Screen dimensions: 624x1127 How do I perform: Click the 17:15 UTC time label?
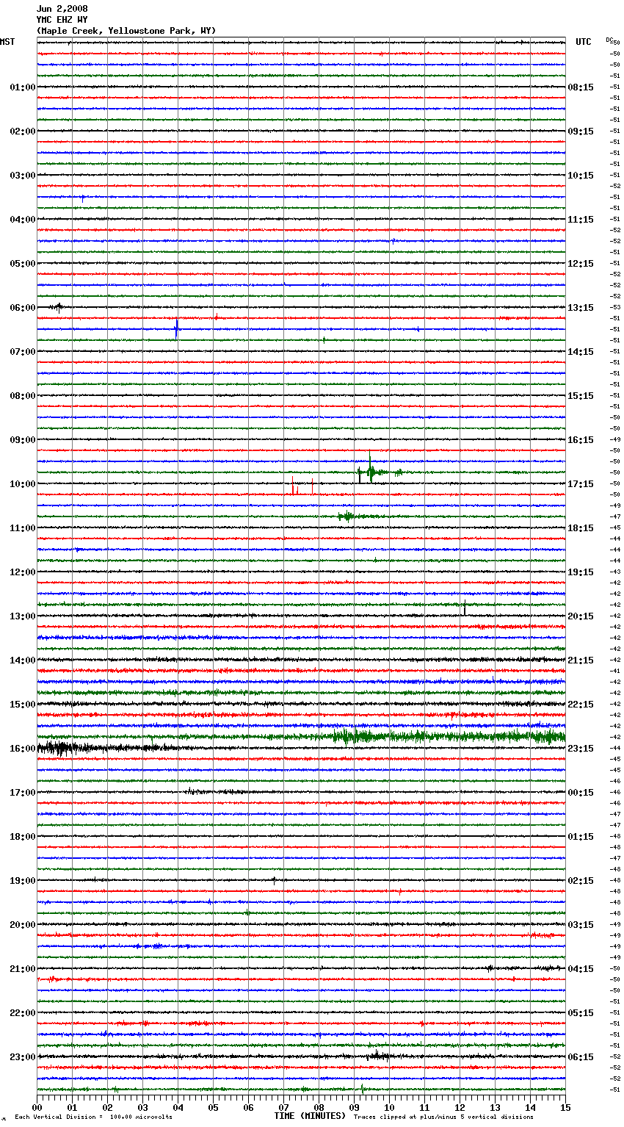pyautogui.click(x=581, y=484)
